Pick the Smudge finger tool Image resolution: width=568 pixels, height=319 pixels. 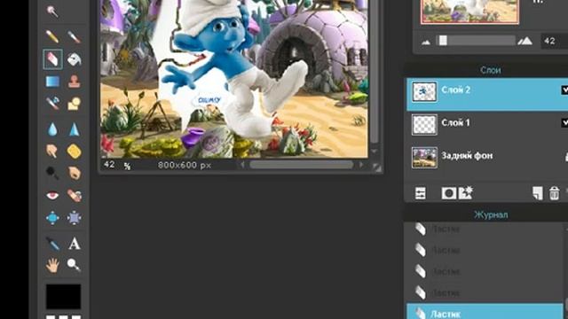point(52,152)
